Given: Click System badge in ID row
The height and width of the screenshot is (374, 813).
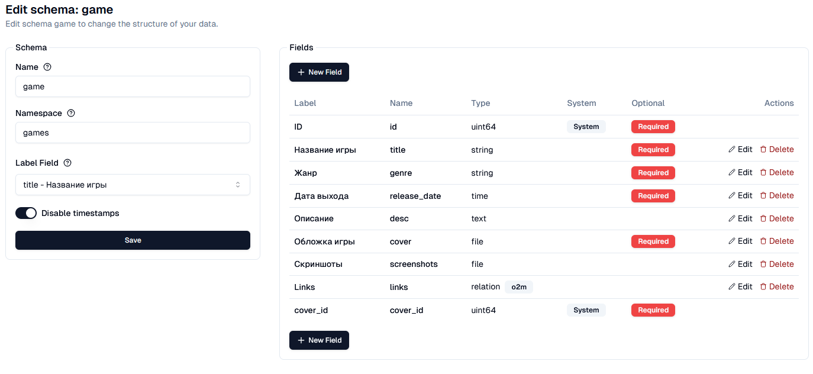Looking at the screenshot, I should [x=586, y=127].
